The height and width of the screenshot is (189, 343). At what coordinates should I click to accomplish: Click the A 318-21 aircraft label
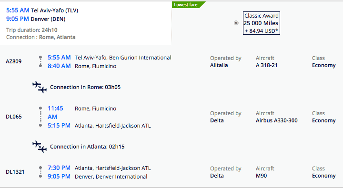267,65
